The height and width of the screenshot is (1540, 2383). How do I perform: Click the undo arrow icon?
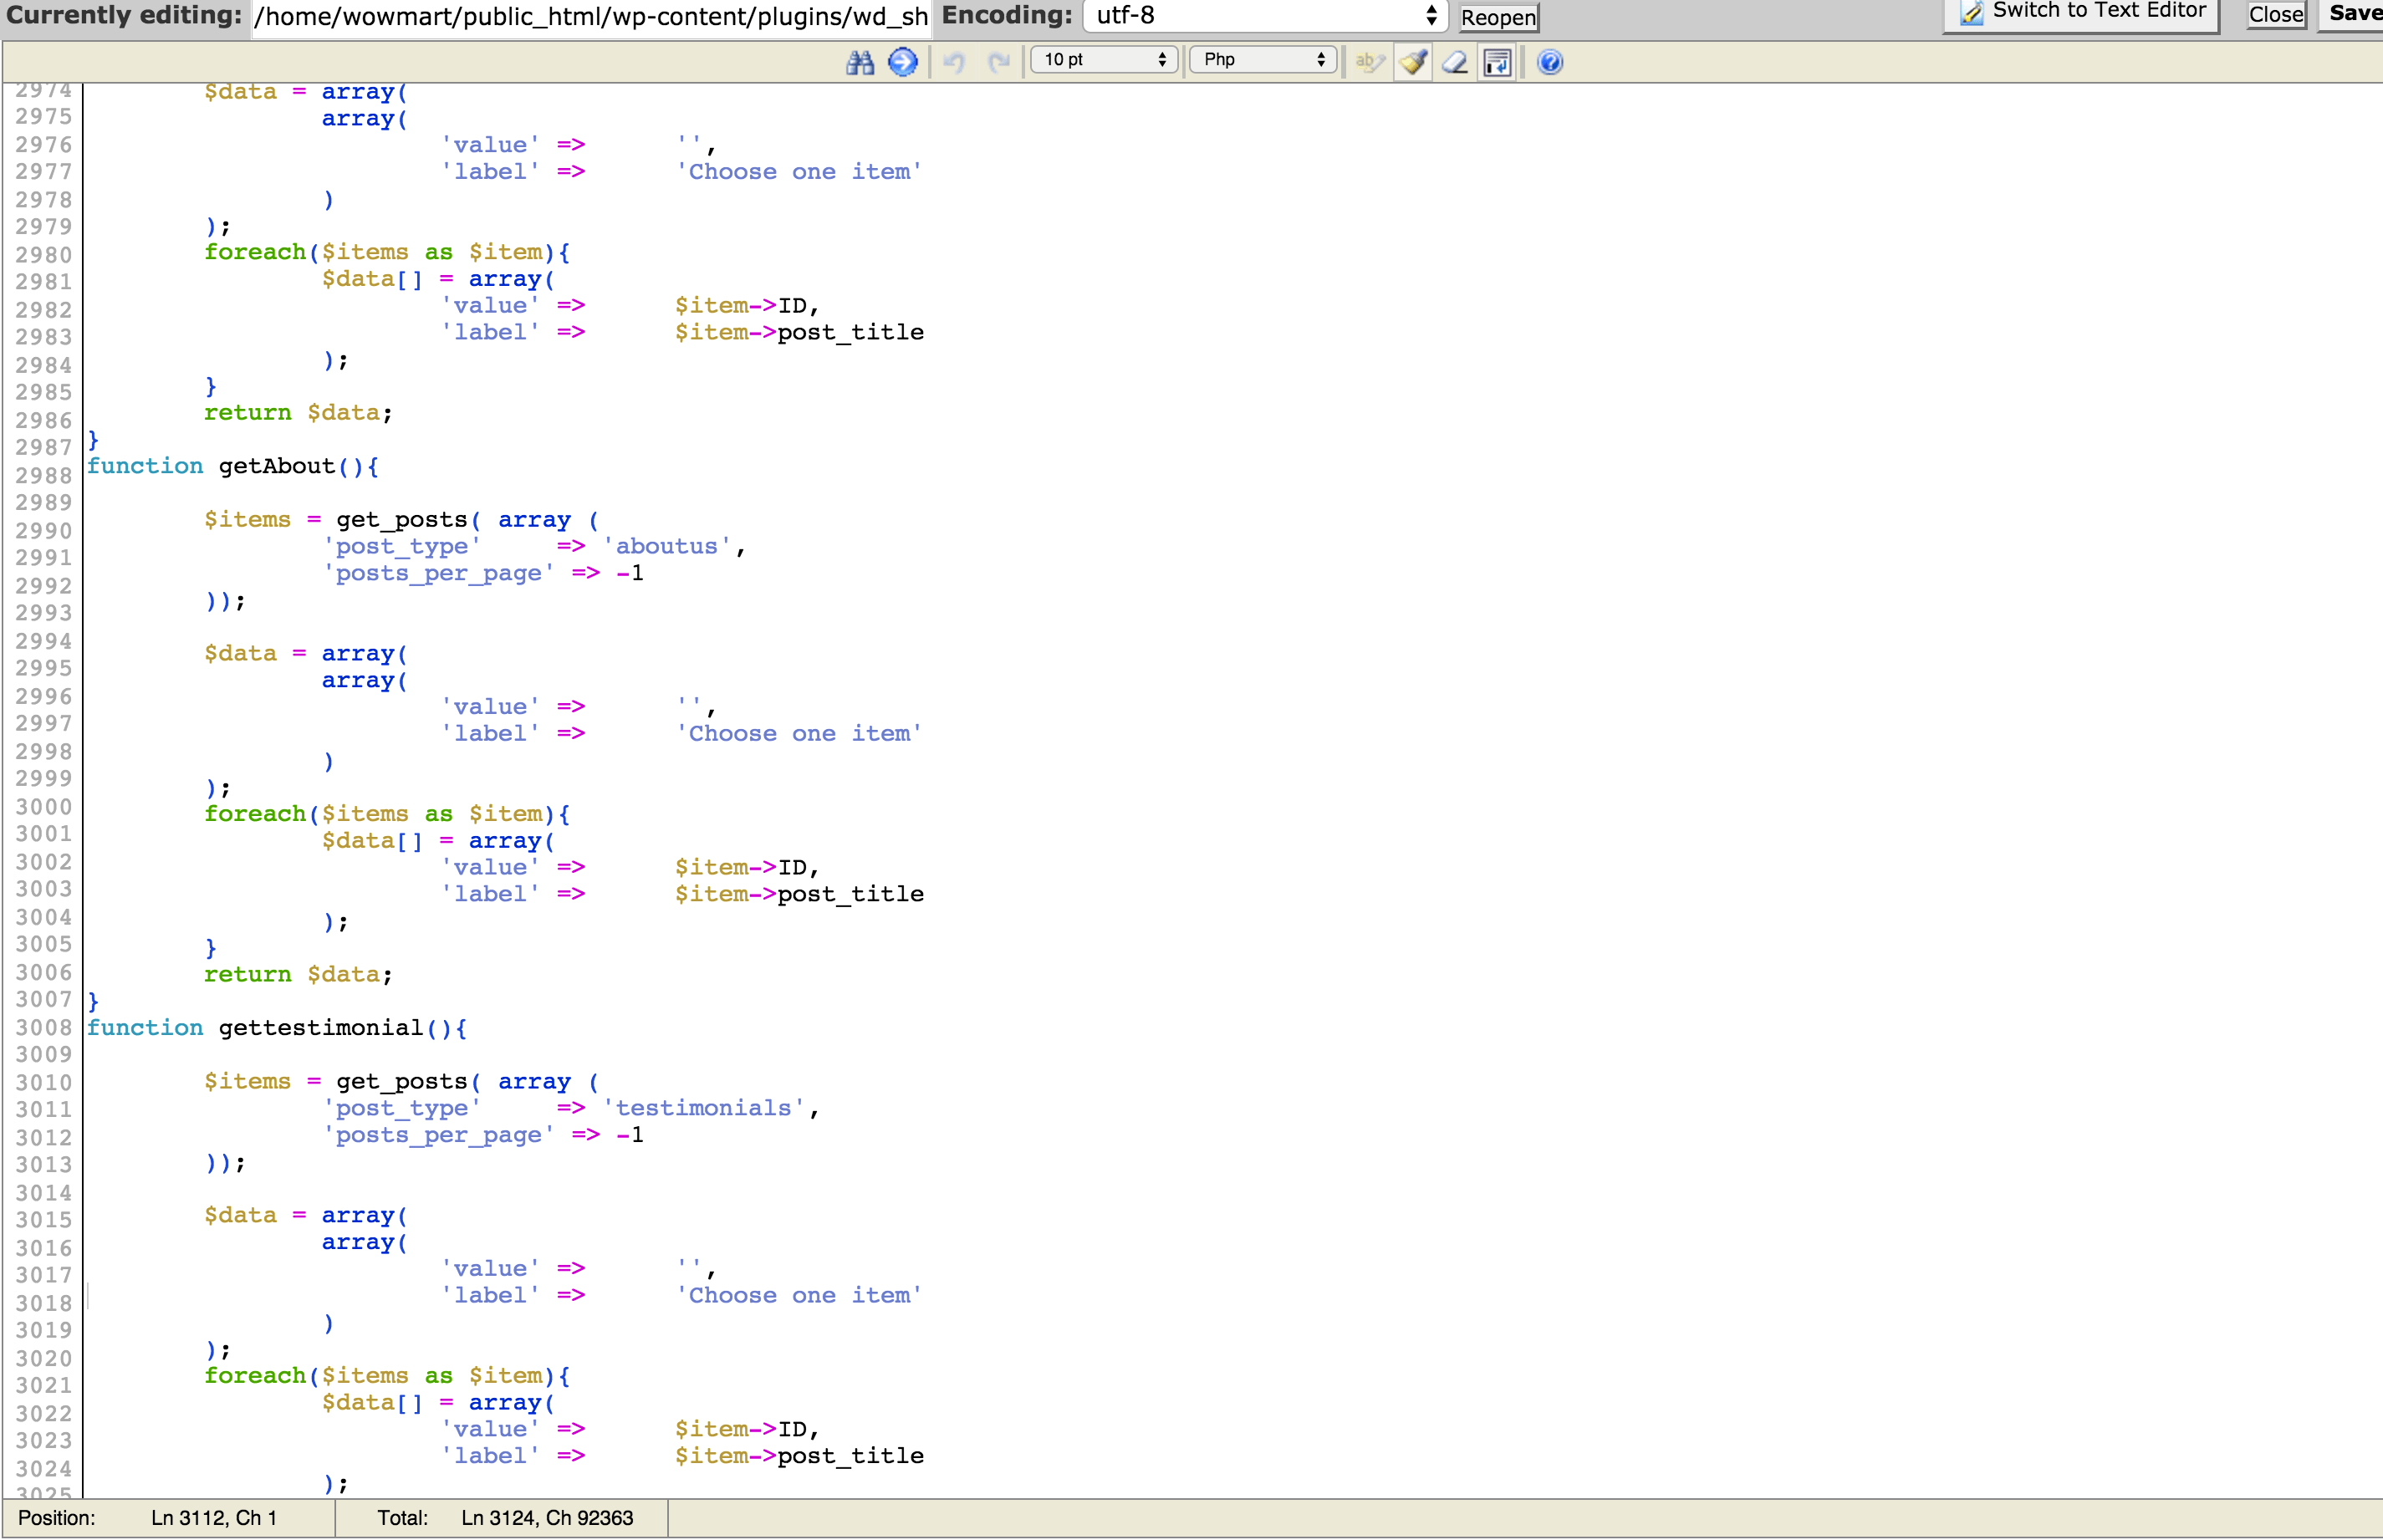click(954, 62)
